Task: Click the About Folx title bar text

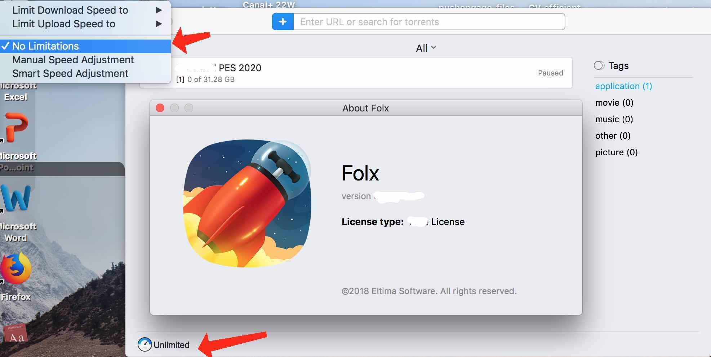Action: (x=365, y=108)
